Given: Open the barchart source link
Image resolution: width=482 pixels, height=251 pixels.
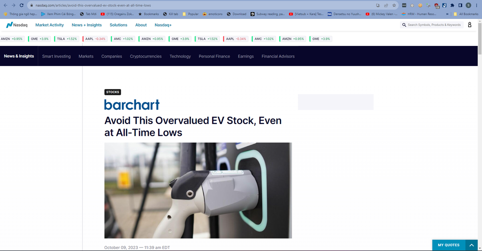Looking at the screenshot, I should [x=132, y=105].
